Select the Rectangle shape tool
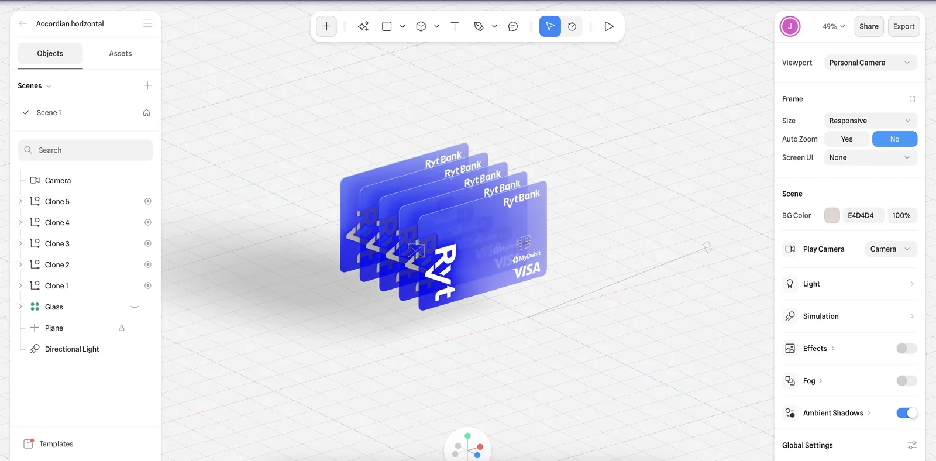The width and height of the screenshot is (936, 461). click(x=387, y=26)
